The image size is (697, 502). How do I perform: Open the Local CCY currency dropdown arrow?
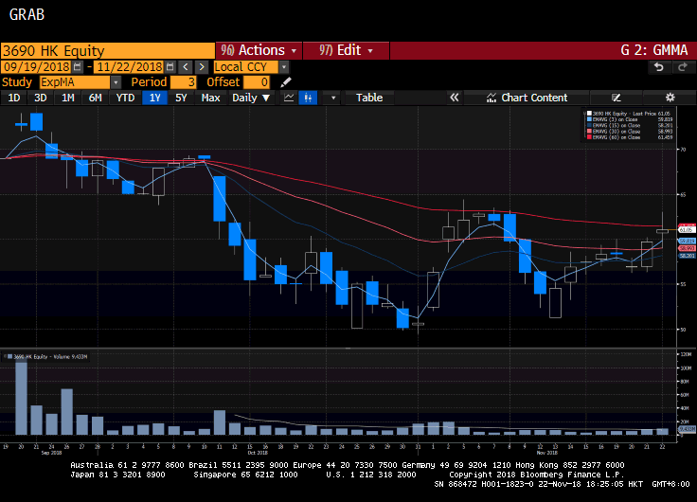284,67
